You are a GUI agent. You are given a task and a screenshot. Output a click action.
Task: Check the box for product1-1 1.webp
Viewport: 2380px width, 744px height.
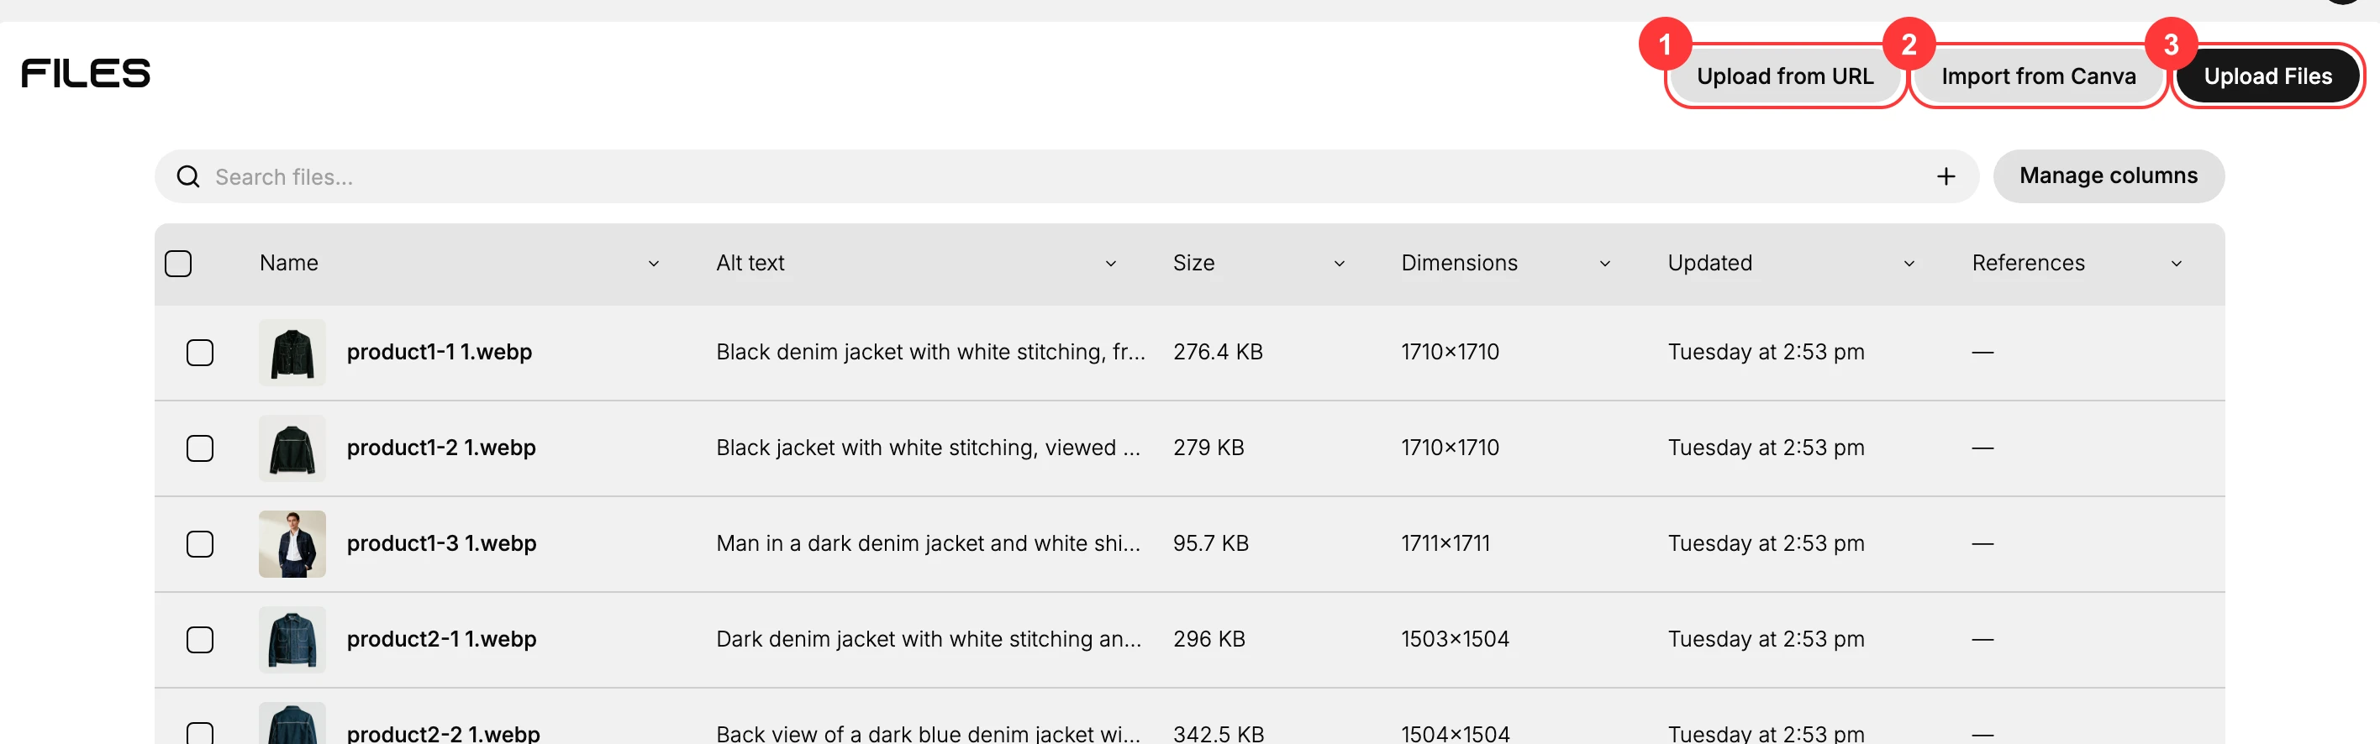(x=199, y=353)
